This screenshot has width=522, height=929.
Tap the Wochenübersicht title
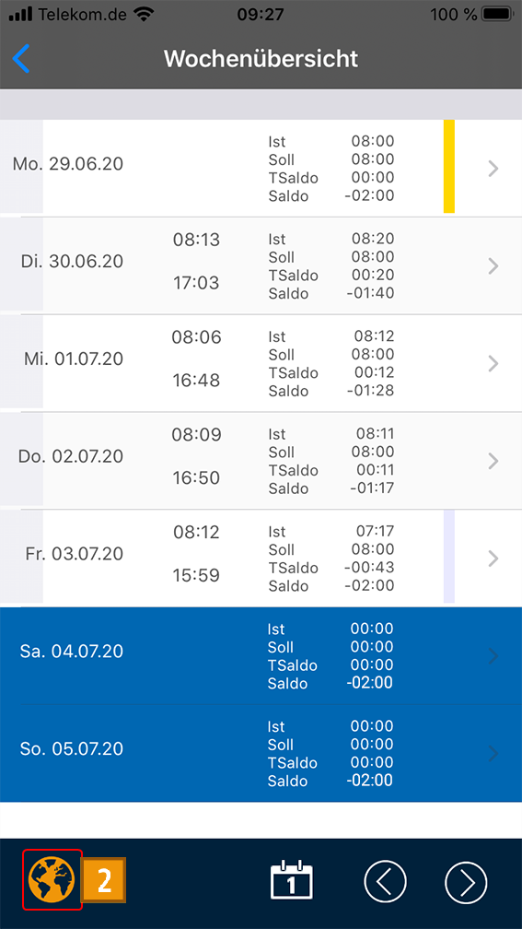click(261, 59)
